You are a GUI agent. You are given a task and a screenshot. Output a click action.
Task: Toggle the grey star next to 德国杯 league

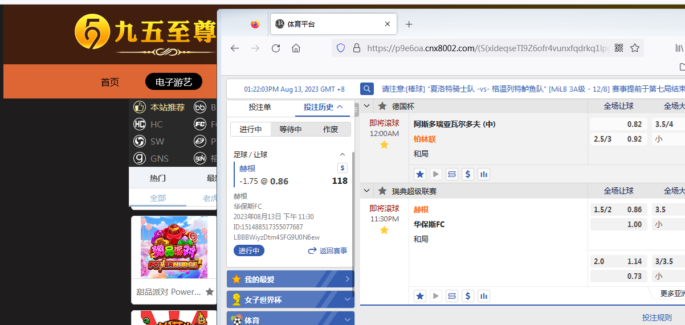coord(382,106)
